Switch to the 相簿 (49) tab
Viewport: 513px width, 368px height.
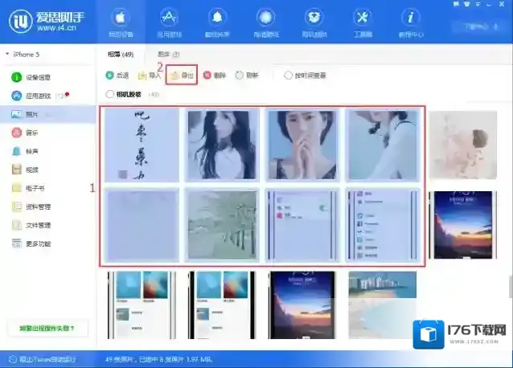(121, 55)
